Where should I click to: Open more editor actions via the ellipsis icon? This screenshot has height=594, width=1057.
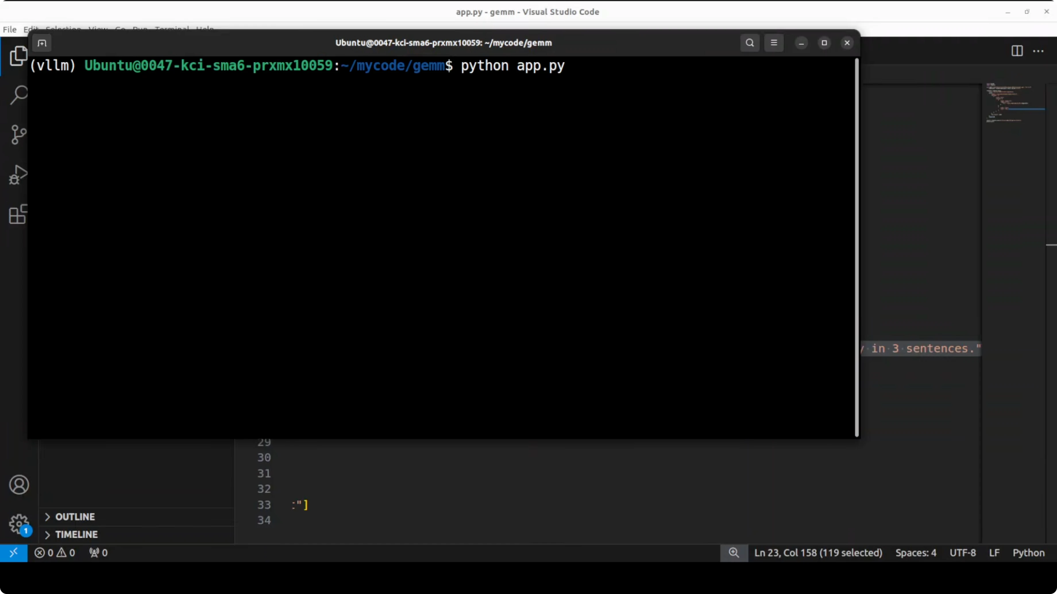click(x=1038, y=51)
